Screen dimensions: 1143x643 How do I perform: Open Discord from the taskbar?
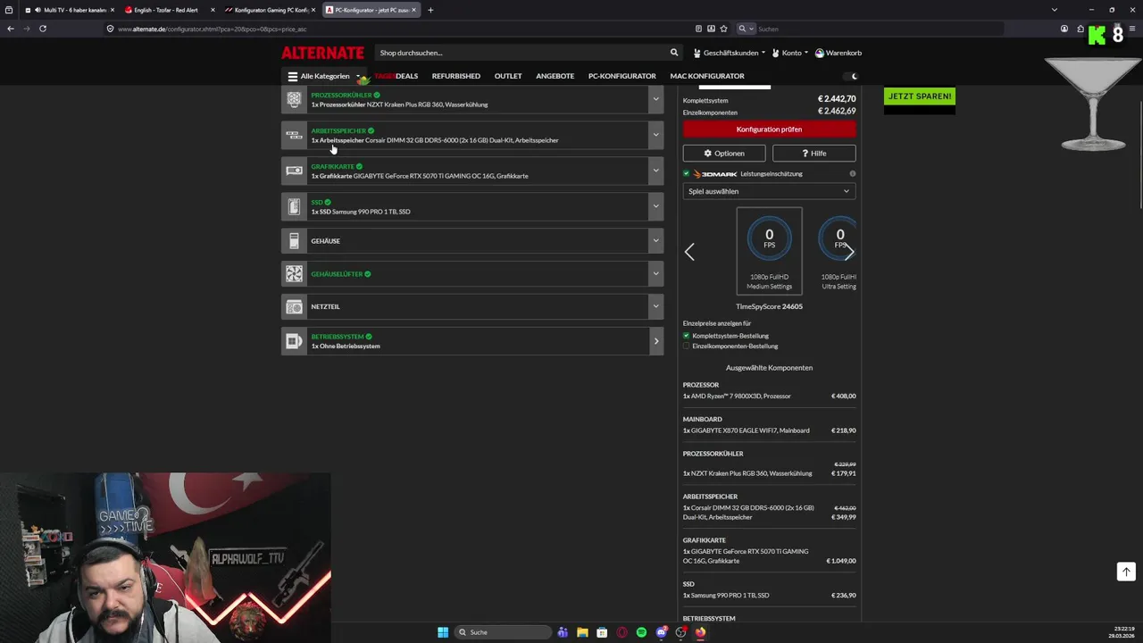pos(661,632)
